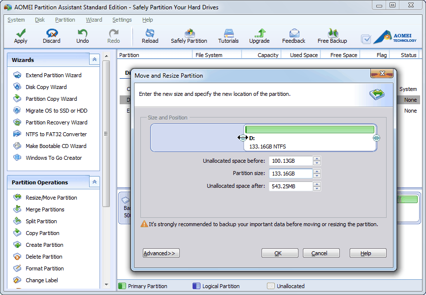Decrease Partition size value
426x295 pixels.
317,176
